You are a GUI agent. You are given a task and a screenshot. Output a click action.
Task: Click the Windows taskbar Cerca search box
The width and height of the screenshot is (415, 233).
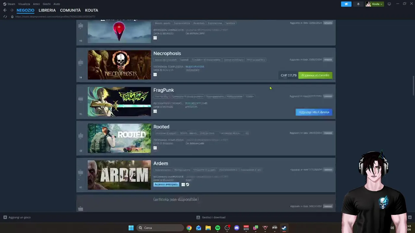coord(160,228)
